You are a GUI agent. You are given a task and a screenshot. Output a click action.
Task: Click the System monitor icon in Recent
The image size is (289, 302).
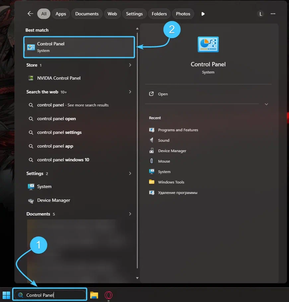[152, 171]
